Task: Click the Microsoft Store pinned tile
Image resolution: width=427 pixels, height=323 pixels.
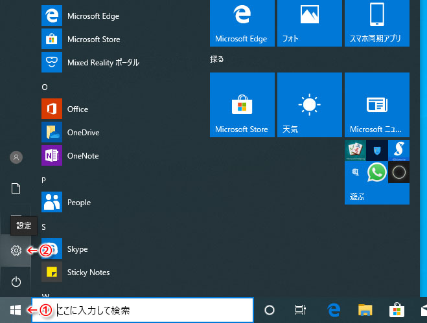Action: [242, 105]
